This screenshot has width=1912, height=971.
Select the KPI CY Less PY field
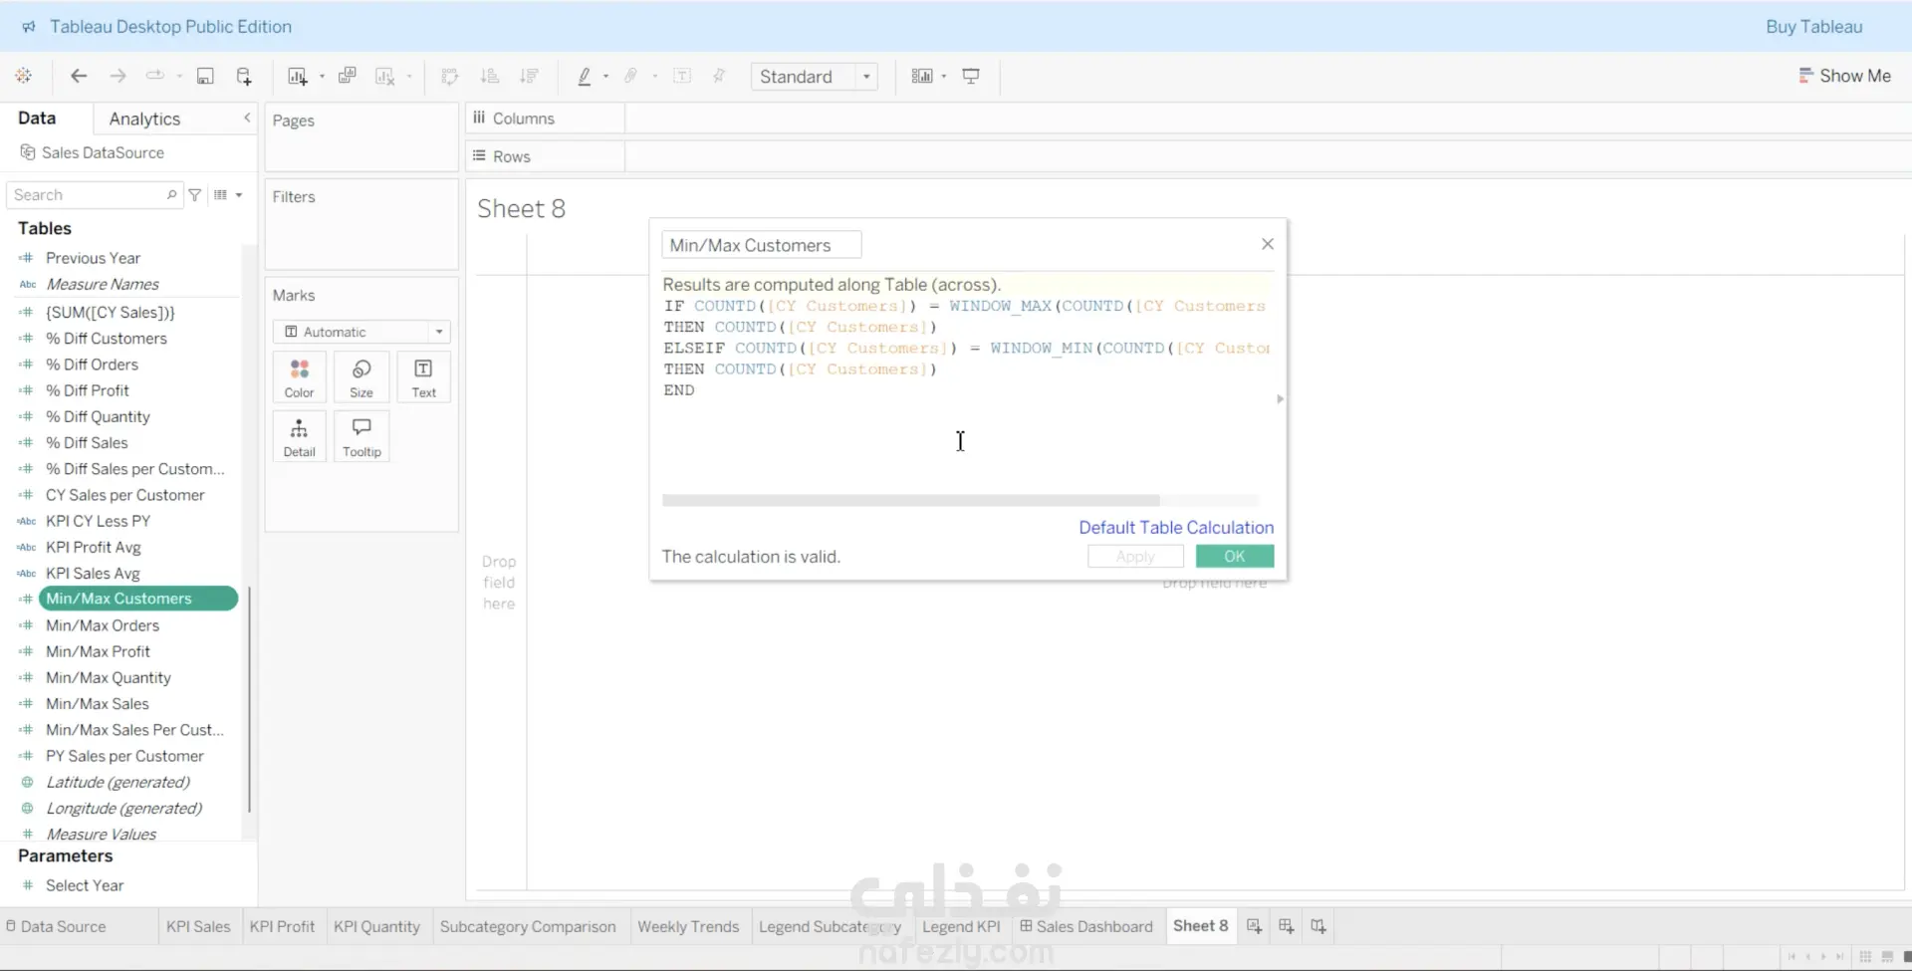pyautogui.click(x=98, y=521)
